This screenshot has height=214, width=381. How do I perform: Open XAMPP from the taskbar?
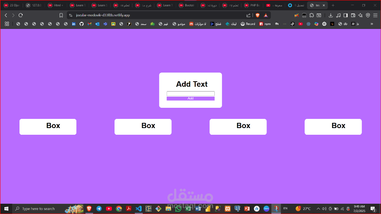[227, 209]
